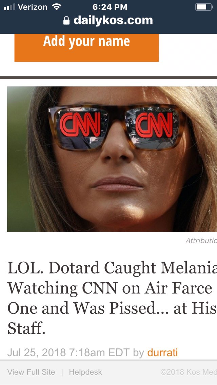The height and width of the screenshot is (385, 217).
Task: Tap the cellular signal bars icon
Action: 9,7
